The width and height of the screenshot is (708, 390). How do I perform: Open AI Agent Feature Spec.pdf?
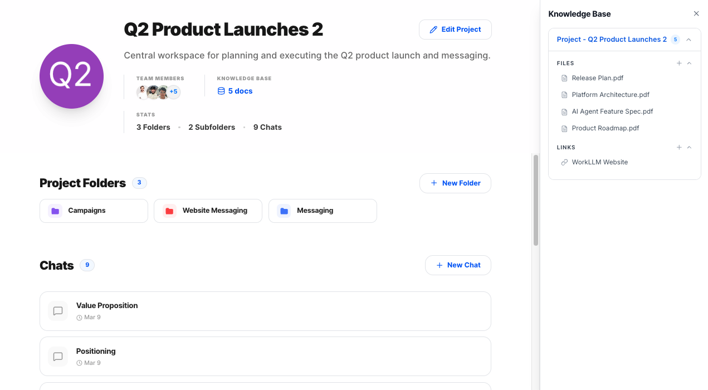pyautogui.click(x=612, y=111)
